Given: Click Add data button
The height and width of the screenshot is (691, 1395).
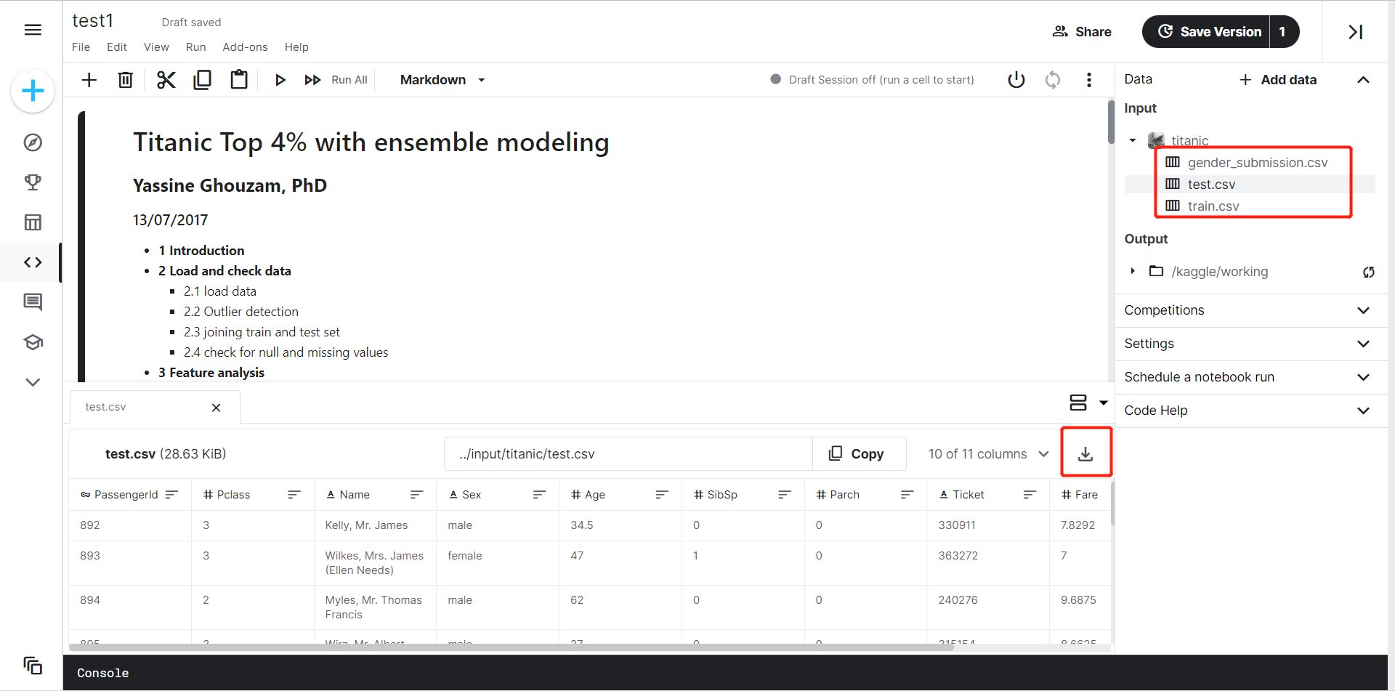Looking at the screenshot, I should [x=1278, y=80].
